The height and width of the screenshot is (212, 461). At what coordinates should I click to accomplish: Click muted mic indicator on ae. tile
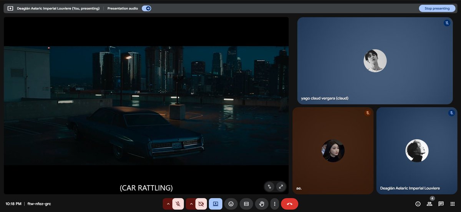(x=368, y=113)
